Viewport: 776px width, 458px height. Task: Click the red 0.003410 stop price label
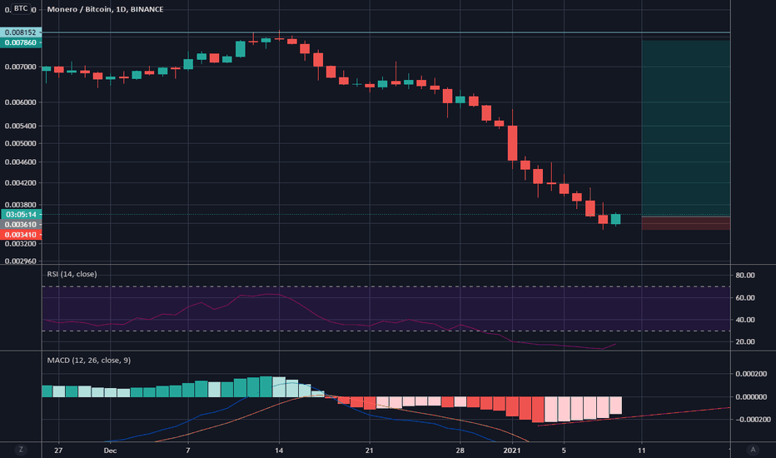[21, 235]
